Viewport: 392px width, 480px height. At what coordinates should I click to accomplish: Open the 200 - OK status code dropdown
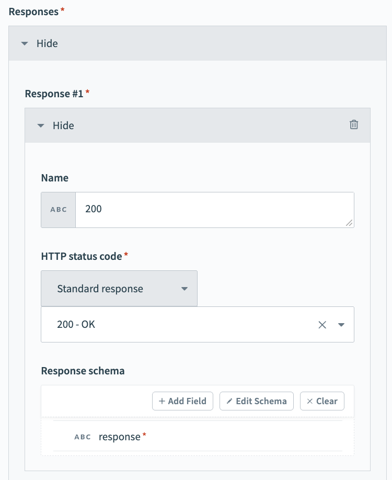coord(341,324)
